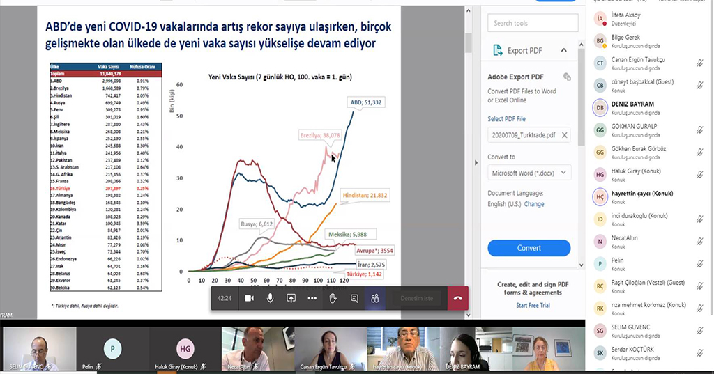Screen dimensions: 714x374
Task: Click Bilge Gerek avatar in participants
Action: click(600, 41)
